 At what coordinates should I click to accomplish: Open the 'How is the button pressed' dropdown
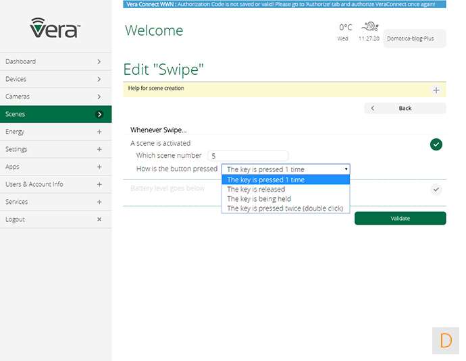[x=286, y=169]
